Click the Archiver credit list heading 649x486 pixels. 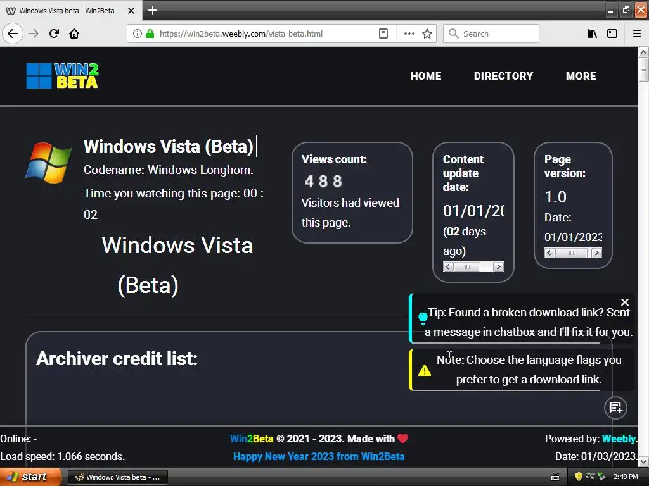click(x=117, y=359)
